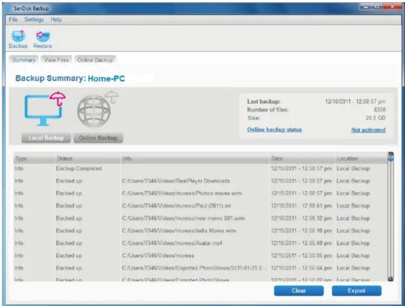Click the Home-PC computer name heading

106,79
